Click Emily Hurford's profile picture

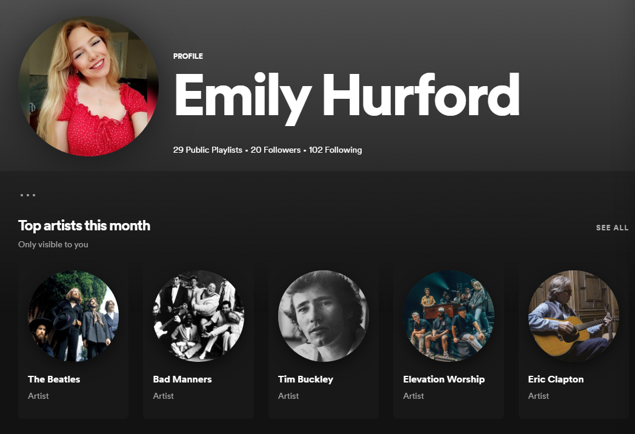point(90,86)
